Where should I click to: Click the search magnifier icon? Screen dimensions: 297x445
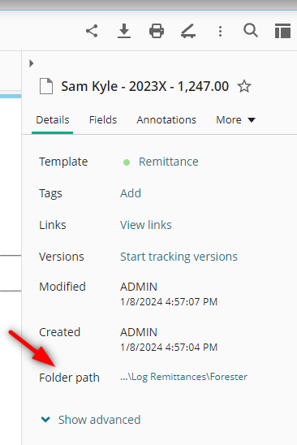point(251,30)
